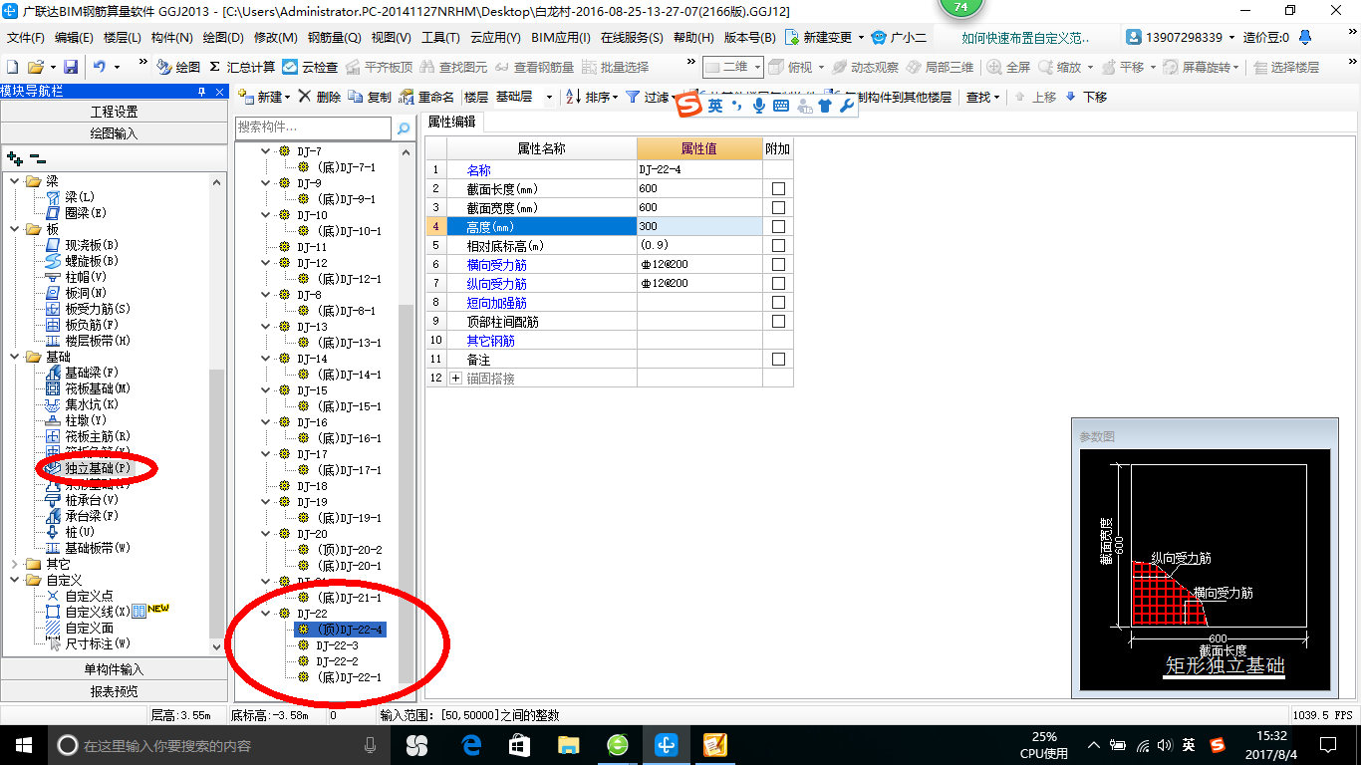This screenshot has height=765, width=1361.
Task: Open File Explorer from the taskbar
Action: [568, 745]
